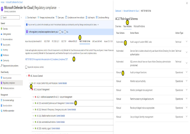Click the Open query icon
The height and width of the screenshot is (134, 190).
point(56,18)
